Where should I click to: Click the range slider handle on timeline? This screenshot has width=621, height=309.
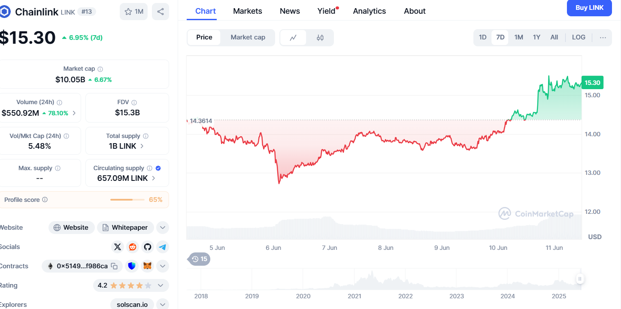580,279
